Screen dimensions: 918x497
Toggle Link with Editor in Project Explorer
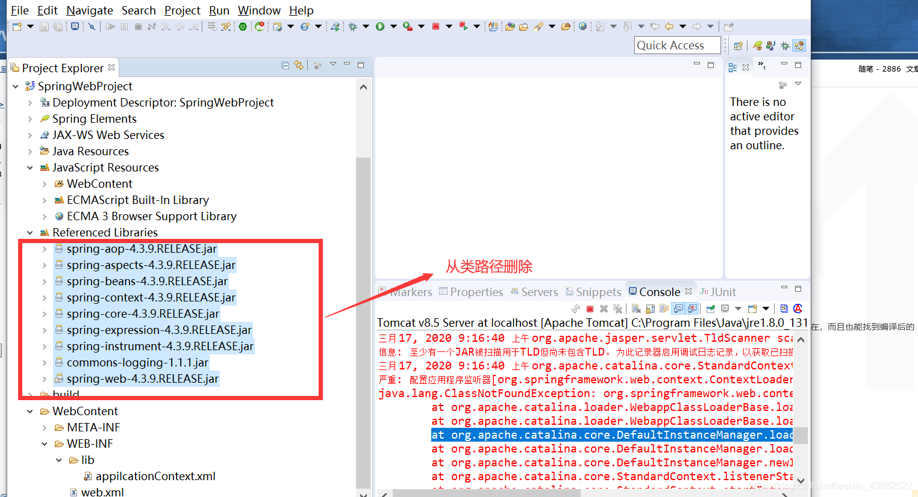tap(298, 65)
